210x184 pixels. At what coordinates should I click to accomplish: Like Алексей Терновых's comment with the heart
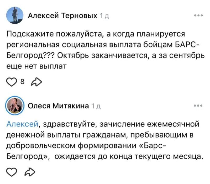[x=12, y=82]
